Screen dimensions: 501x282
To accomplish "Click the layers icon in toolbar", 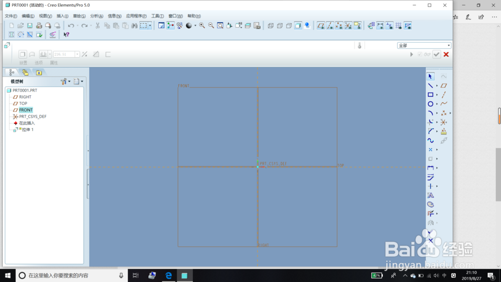I will pyautogui.click(x=247, y=26).
